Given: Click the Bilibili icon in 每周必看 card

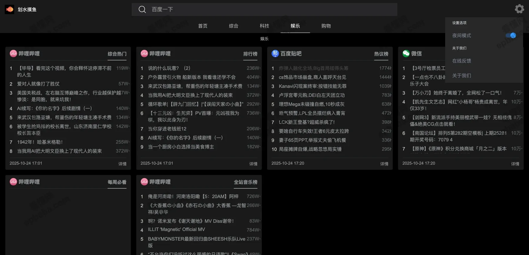Looking at the screenshot, I should pos(13,182).
